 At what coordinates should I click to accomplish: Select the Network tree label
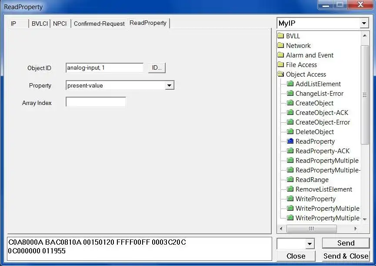(298, 46)
